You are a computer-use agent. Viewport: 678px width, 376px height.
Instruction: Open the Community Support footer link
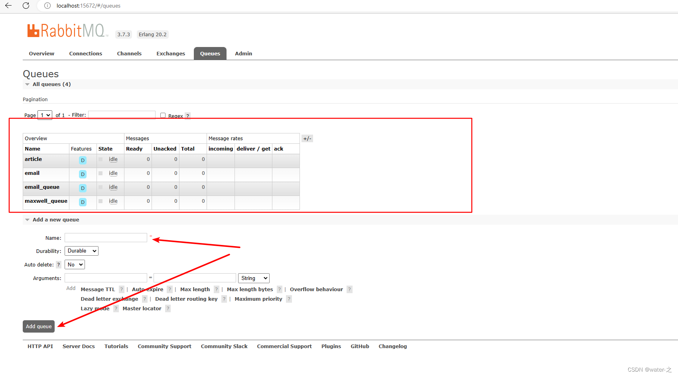point(165,347)
